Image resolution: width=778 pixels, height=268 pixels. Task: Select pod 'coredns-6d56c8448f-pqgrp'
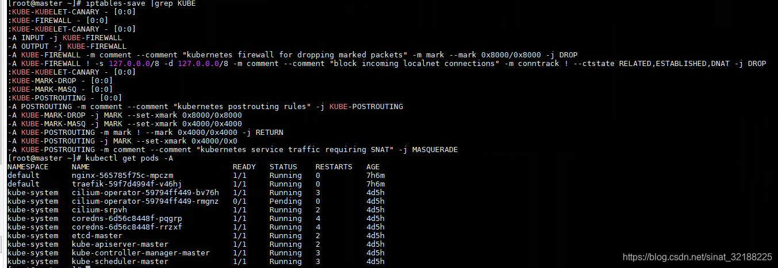pos(127,218)
